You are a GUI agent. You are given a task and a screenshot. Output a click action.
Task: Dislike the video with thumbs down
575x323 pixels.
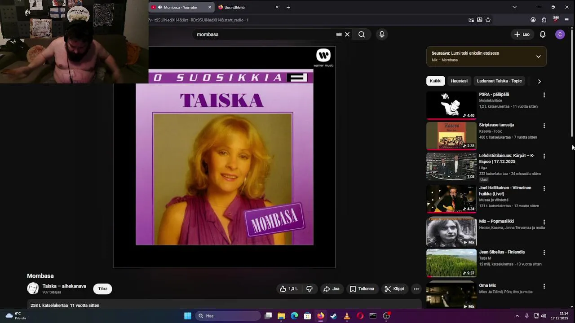[x=310, y=289]
